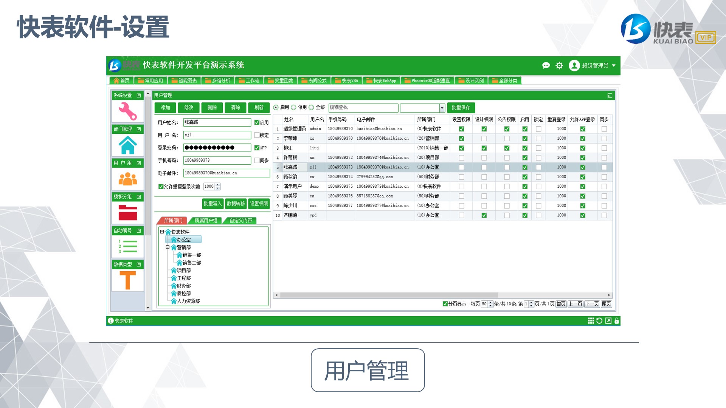Pop out the 系统设置 panel icon

point(139,96)
